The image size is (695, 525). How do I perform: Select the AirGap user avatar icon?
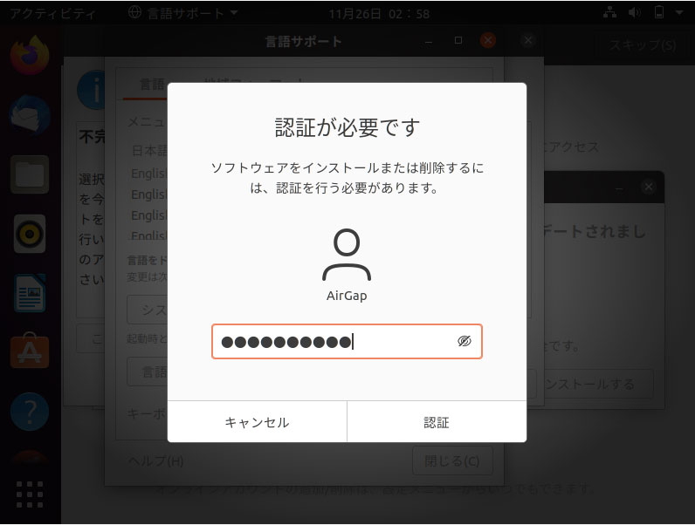tap(347, 255)
